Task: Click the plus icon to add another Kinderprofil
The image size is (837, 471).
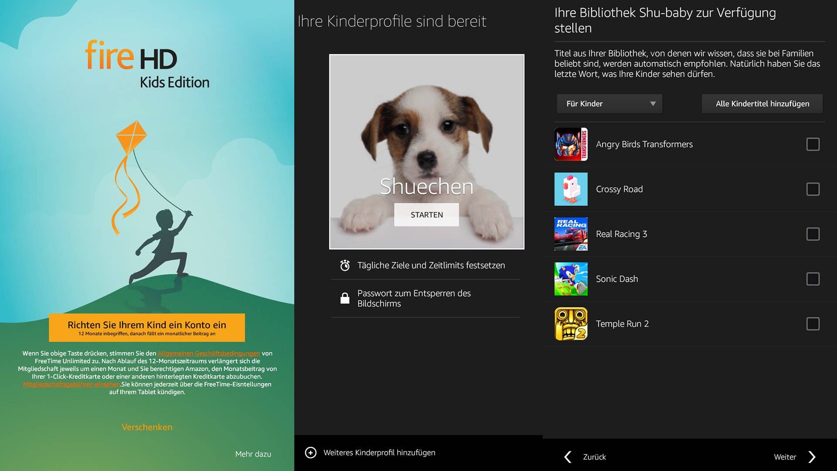Action: [311, 453]
